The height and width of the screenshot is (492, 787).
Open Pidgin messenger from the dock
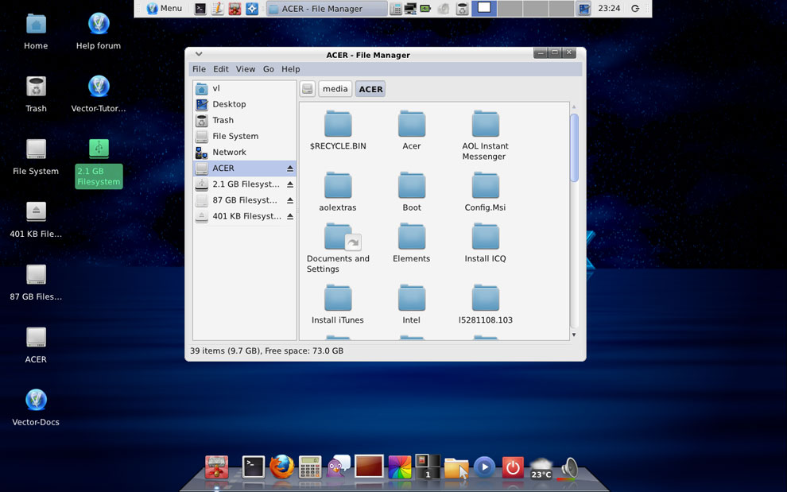pyautogui.click(x=339, y=466)
